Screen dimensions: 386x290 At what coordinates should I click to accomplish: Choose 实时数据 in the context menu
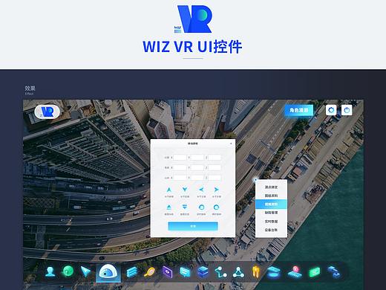click(271, 222)
